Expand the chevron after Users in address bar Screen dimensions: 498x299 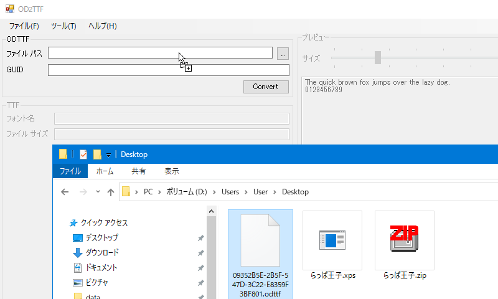point(246,192)
